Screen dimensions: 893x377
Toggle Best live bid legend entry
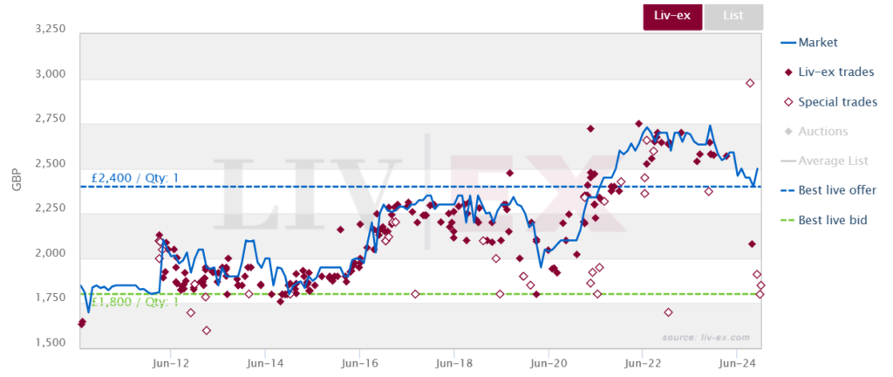(823, 220)
